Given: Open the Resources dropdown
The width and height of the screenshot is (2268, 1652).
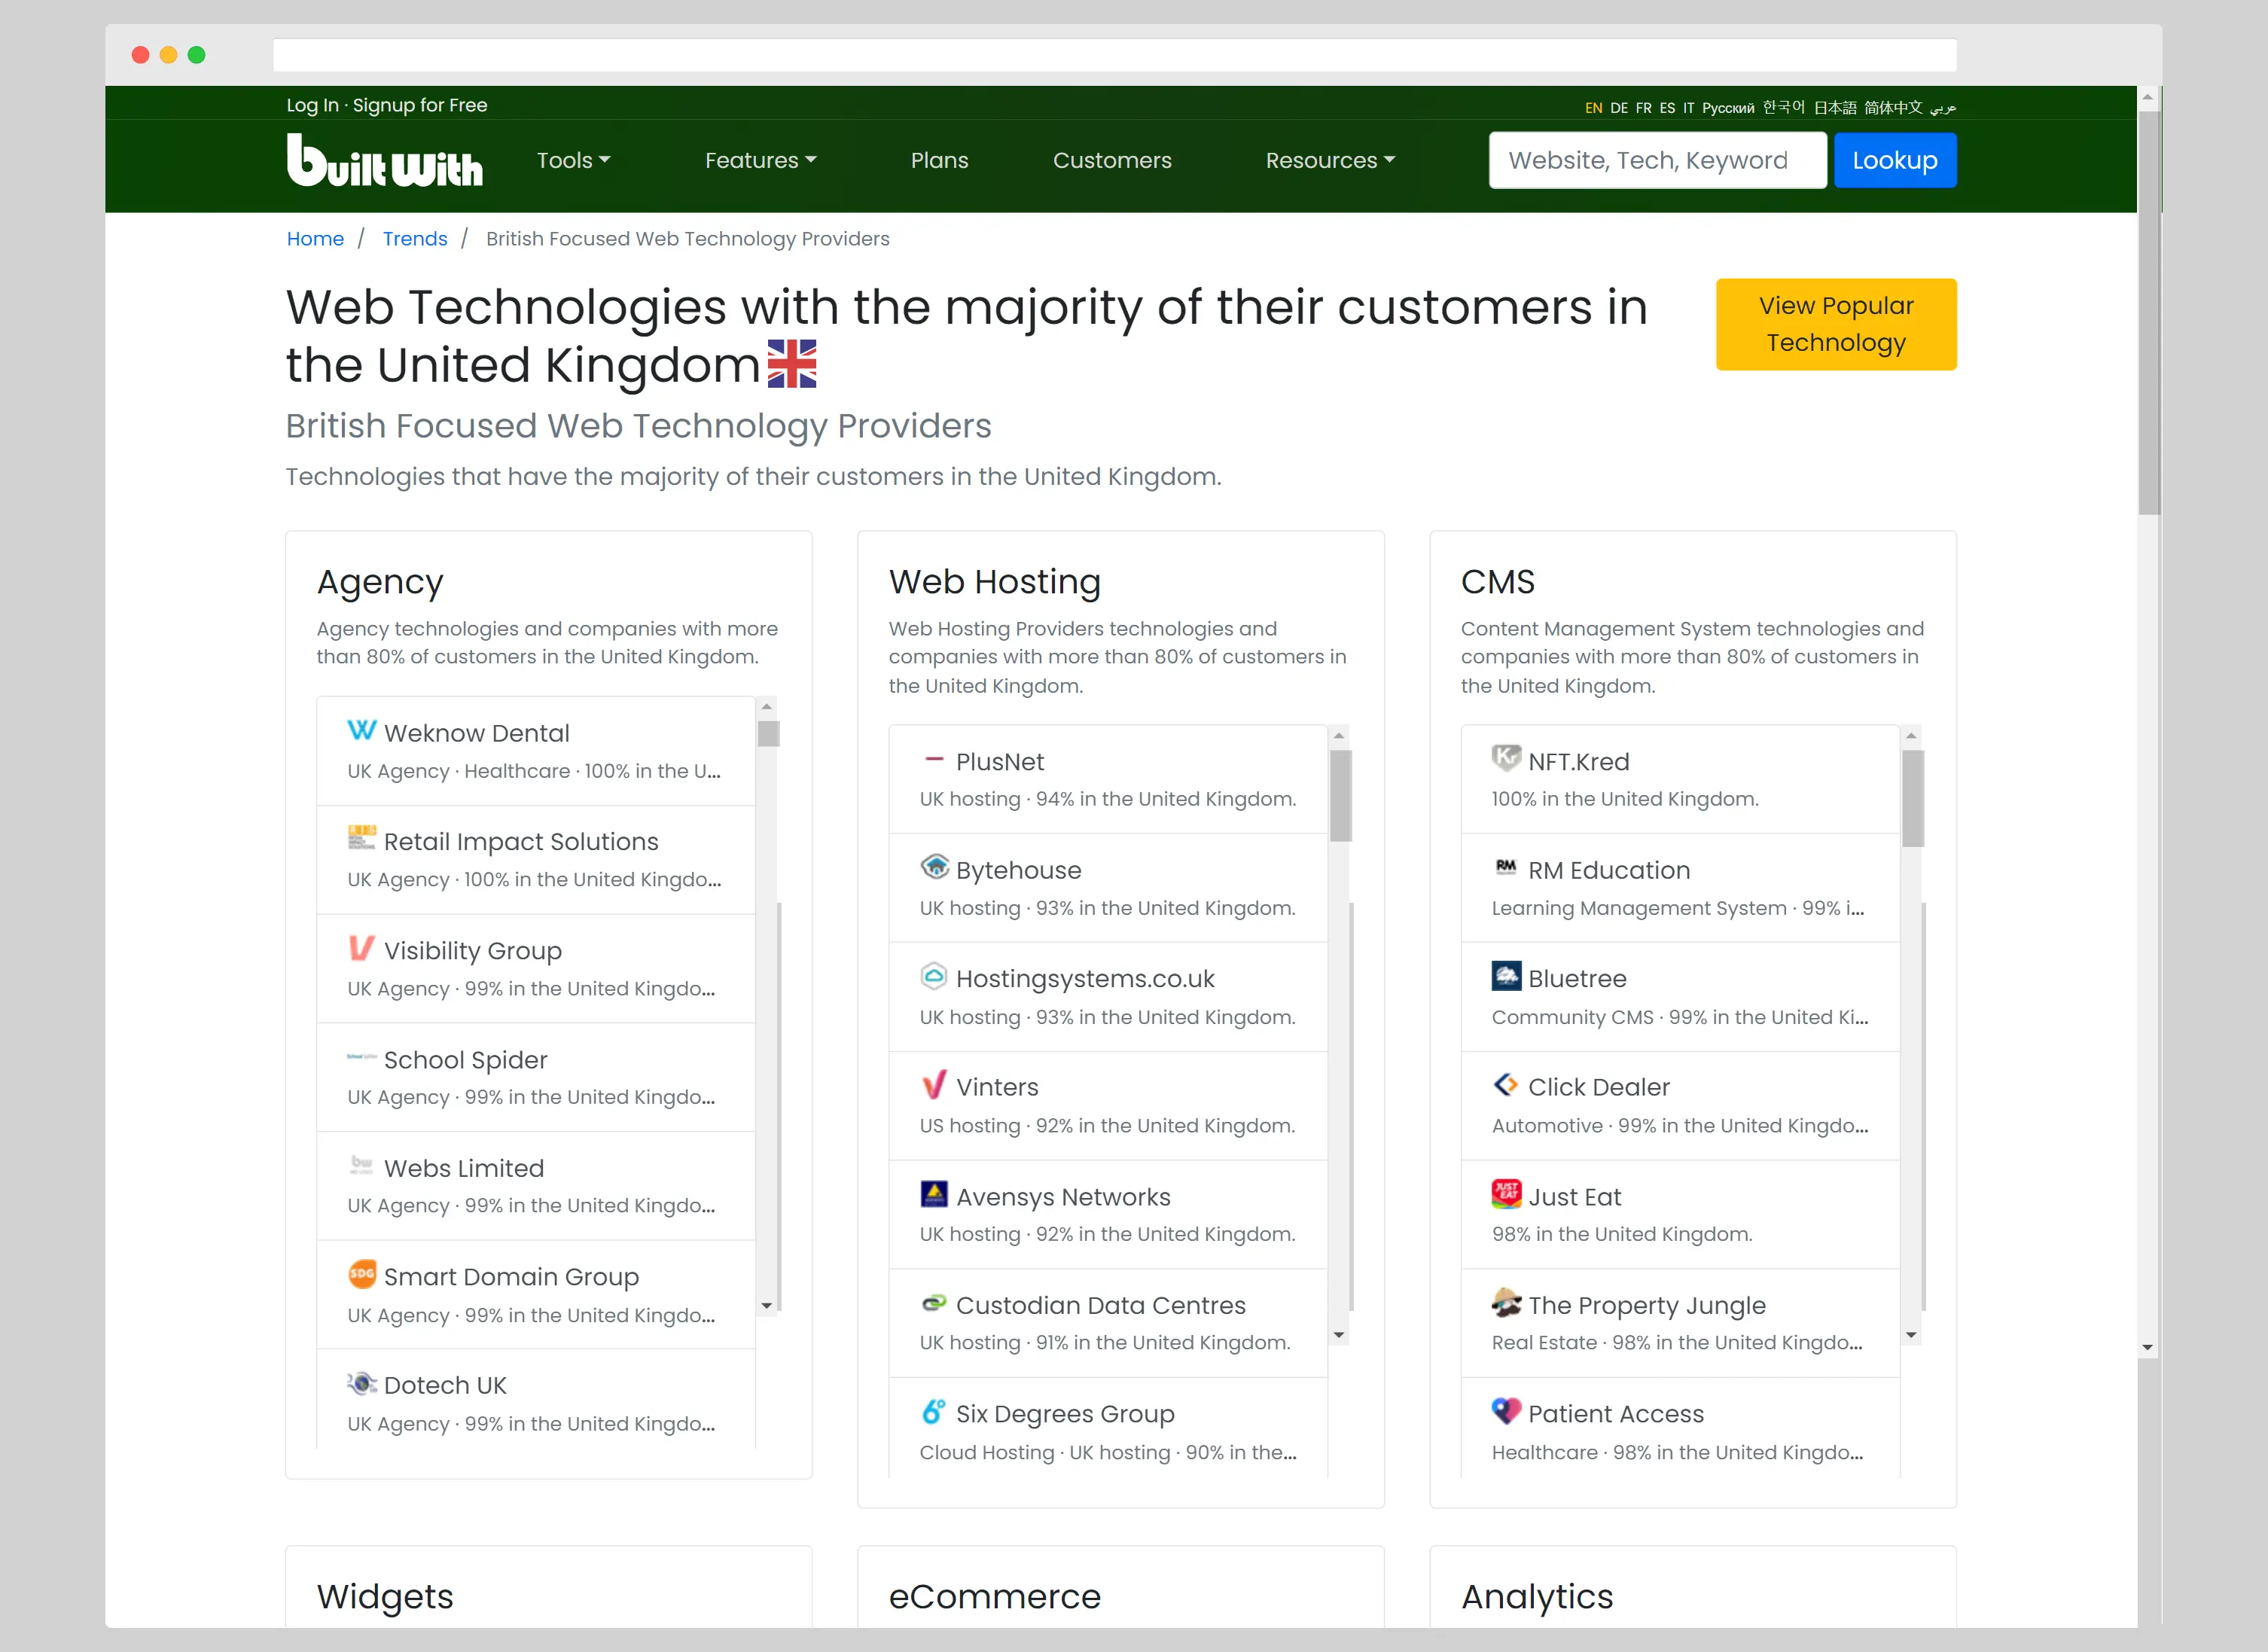Looking at the screenshot, I should pyautogui.click(x=1330, y=160).
